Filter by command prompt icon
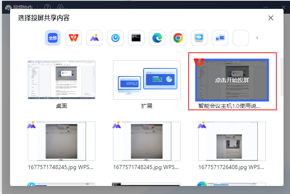This screenshot has height=194, width=290. click(x=136, y=38)
